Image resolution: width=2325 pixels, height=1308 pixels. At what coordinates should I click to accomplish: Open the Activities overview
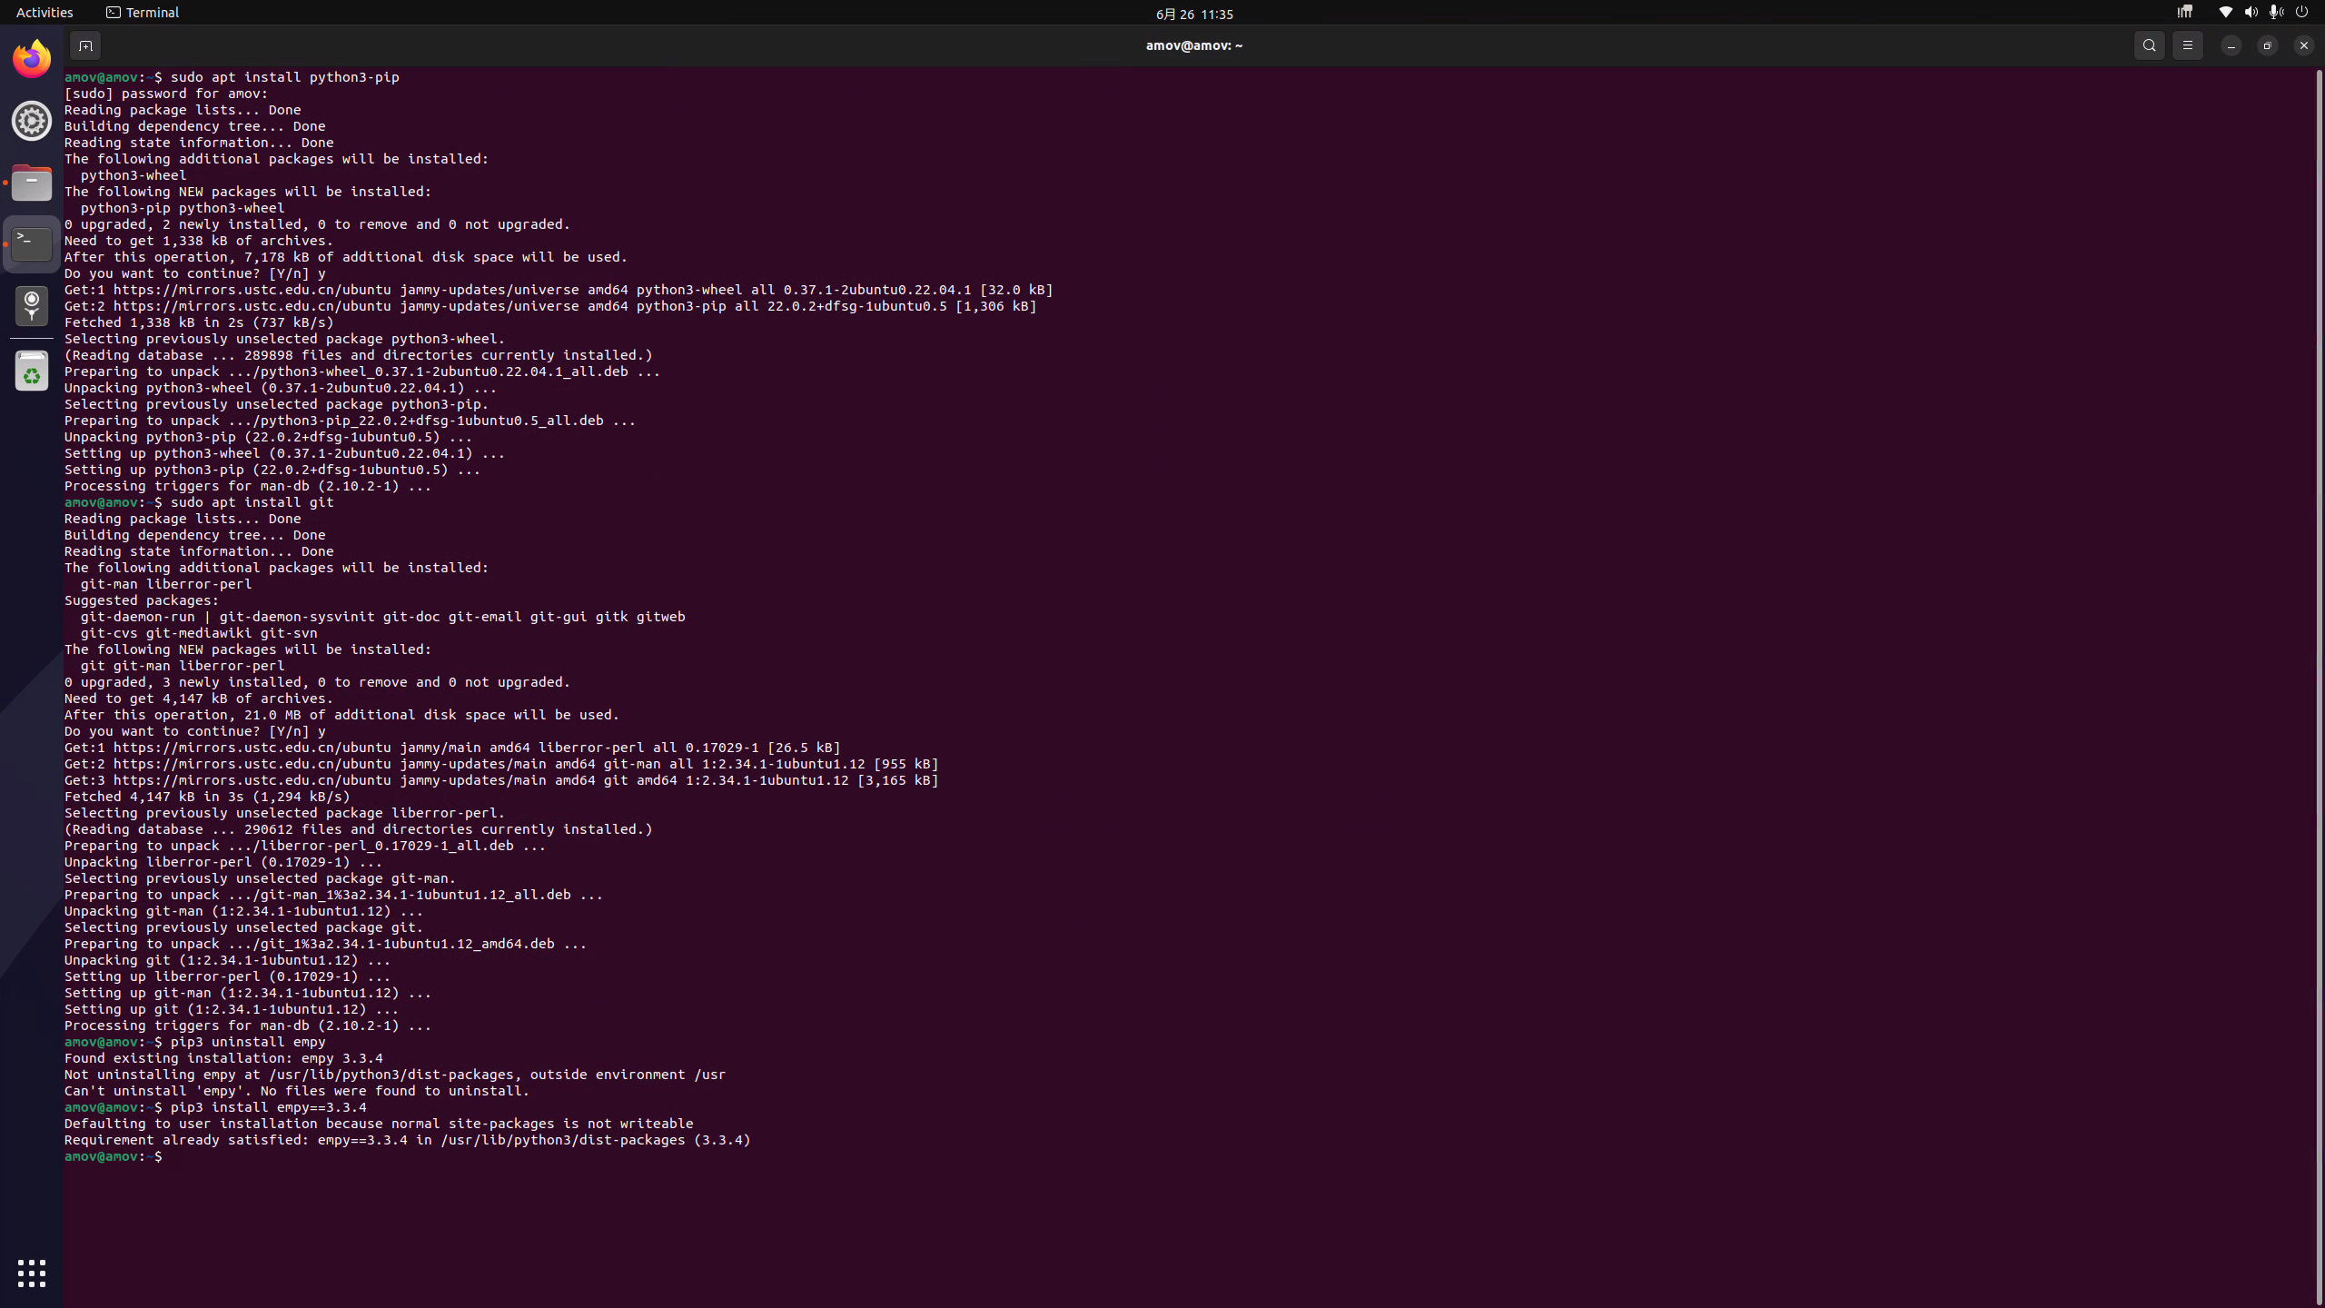coord(45,13)
